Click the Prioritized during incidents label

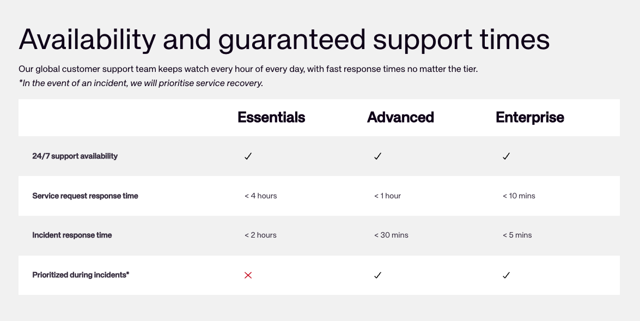[81, 275]
